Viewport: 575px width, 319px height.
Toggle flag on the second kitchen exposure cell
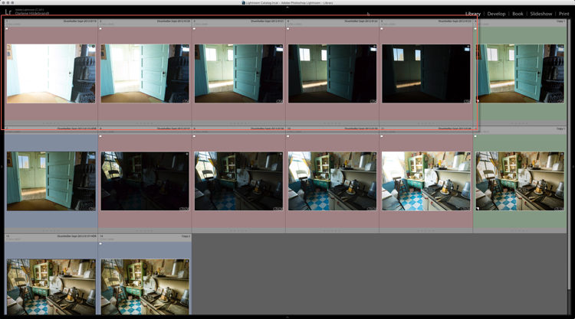[x=195, y=136]
